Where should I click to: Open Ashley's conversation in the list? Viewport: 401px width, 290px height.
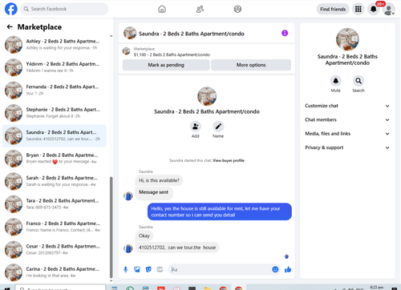55,45
